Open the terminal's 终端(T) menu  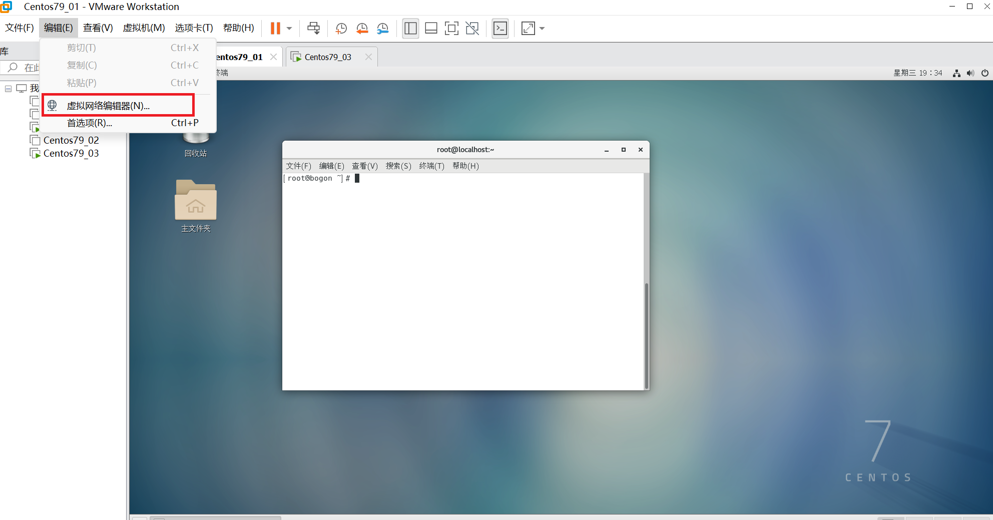tap(432, 166)
